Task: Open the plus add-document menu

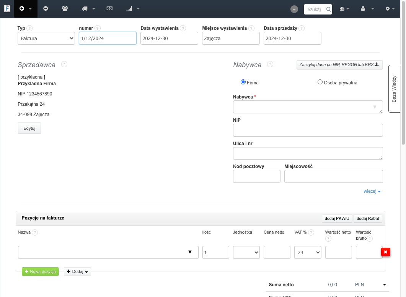Action: 25,8
